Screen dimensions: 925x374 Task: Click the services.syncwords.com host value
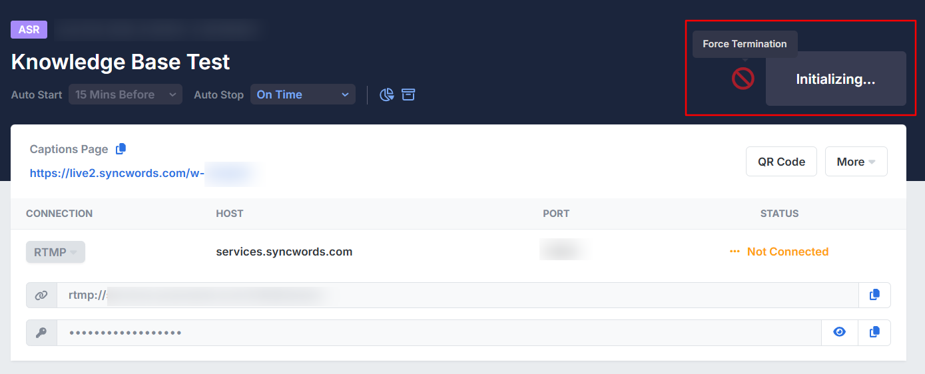[284, 252]
